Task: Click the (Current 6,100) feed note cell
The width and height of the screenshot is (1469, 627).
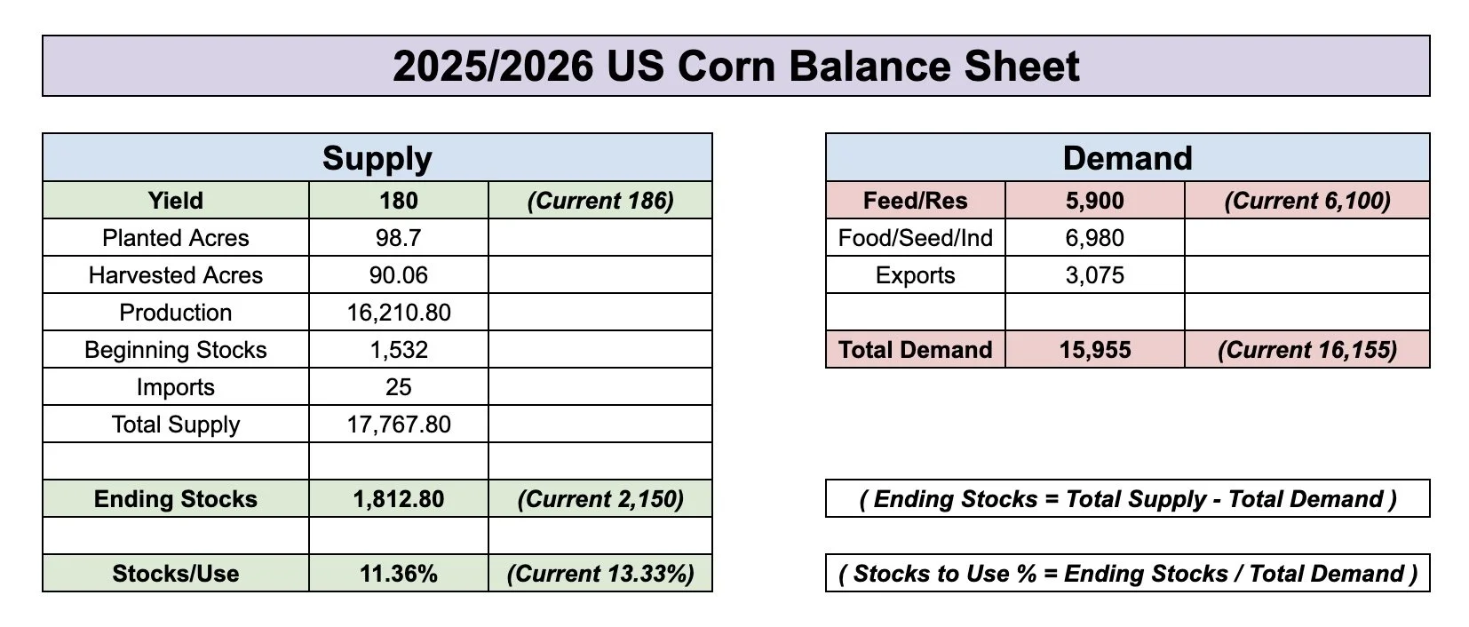Action: [x=1307, y=201]
